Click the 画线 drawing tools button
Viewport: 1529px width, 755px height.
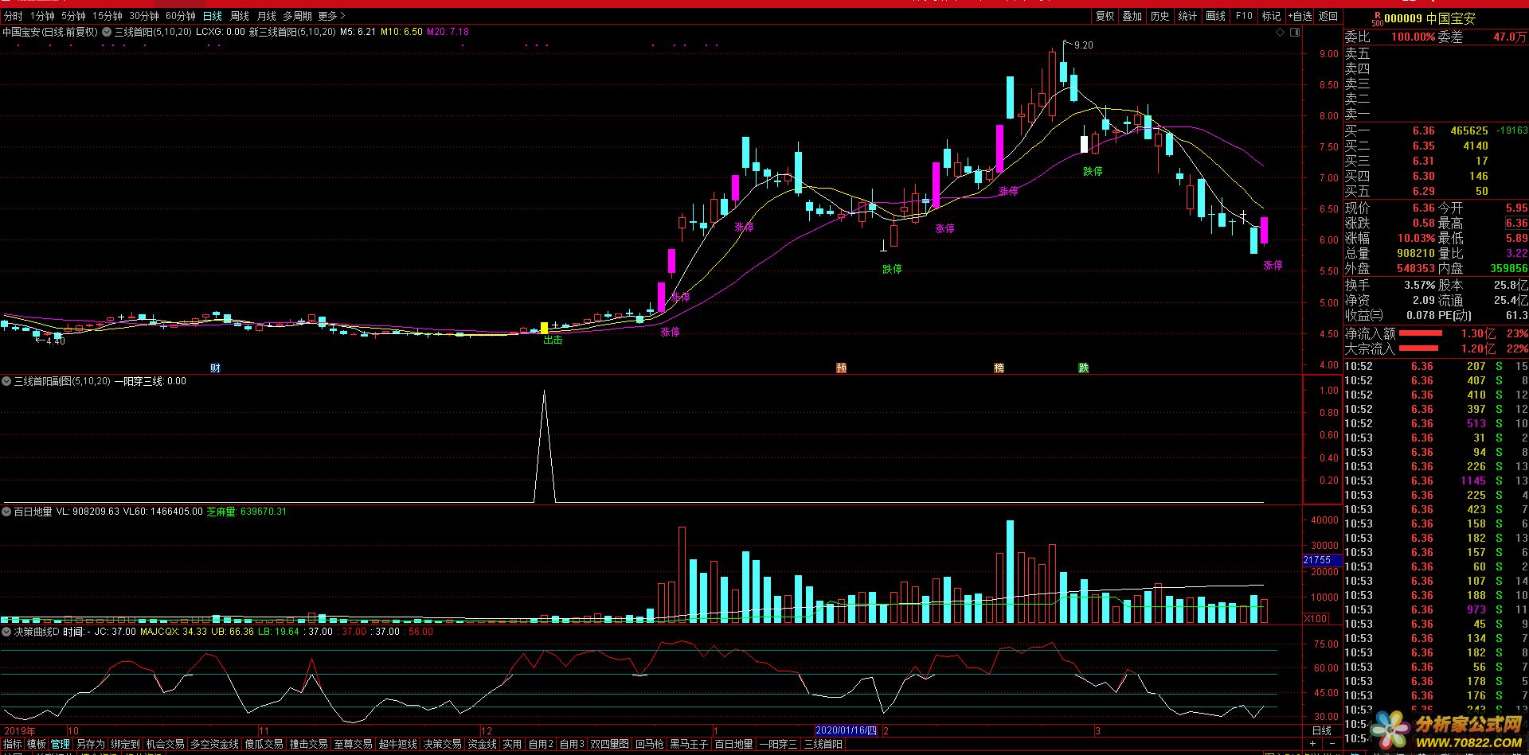(x=1215, y=16)
